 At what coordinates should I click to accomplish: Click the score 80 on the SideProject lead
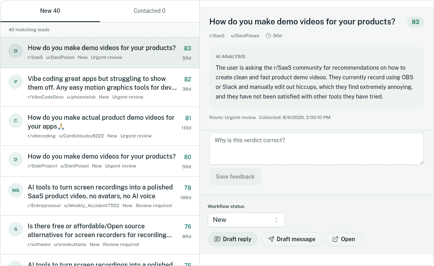[187, 157]
